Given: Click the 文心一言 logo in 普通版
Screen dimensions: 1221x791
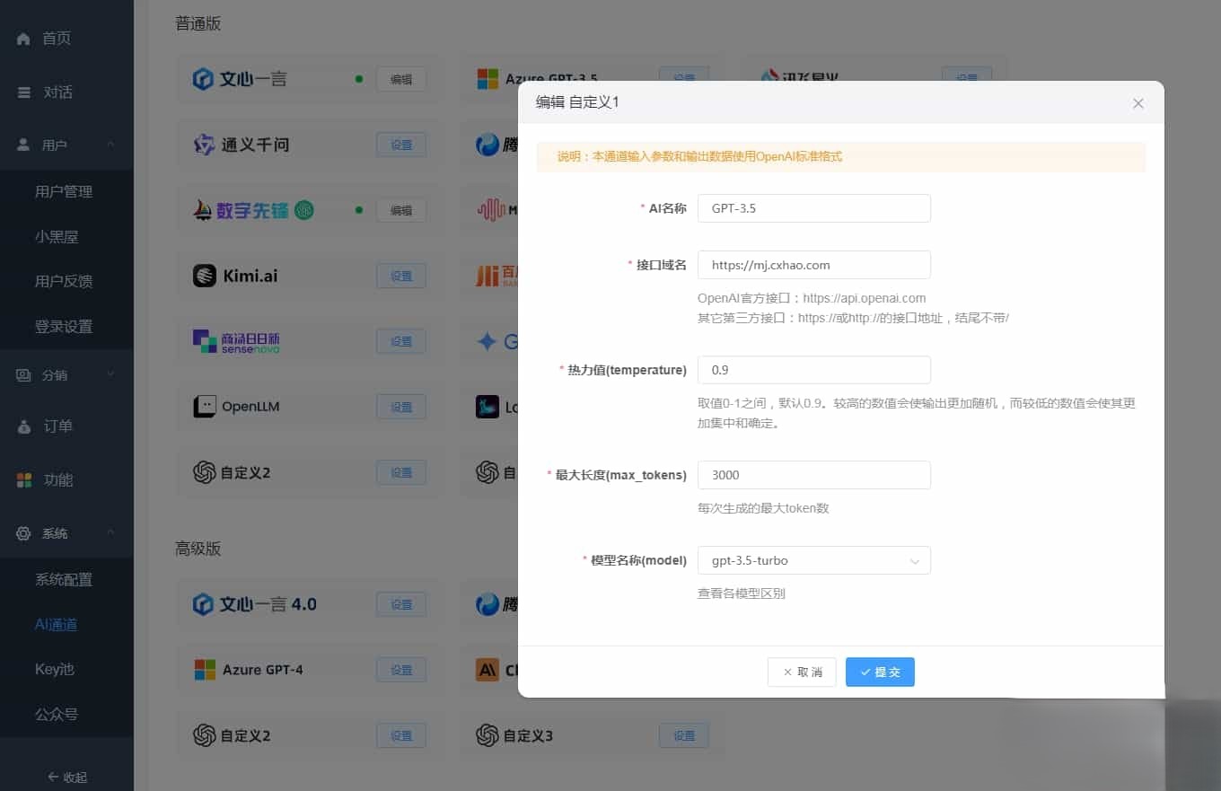Looking at the screenshot, I should [x=240, y=79].
